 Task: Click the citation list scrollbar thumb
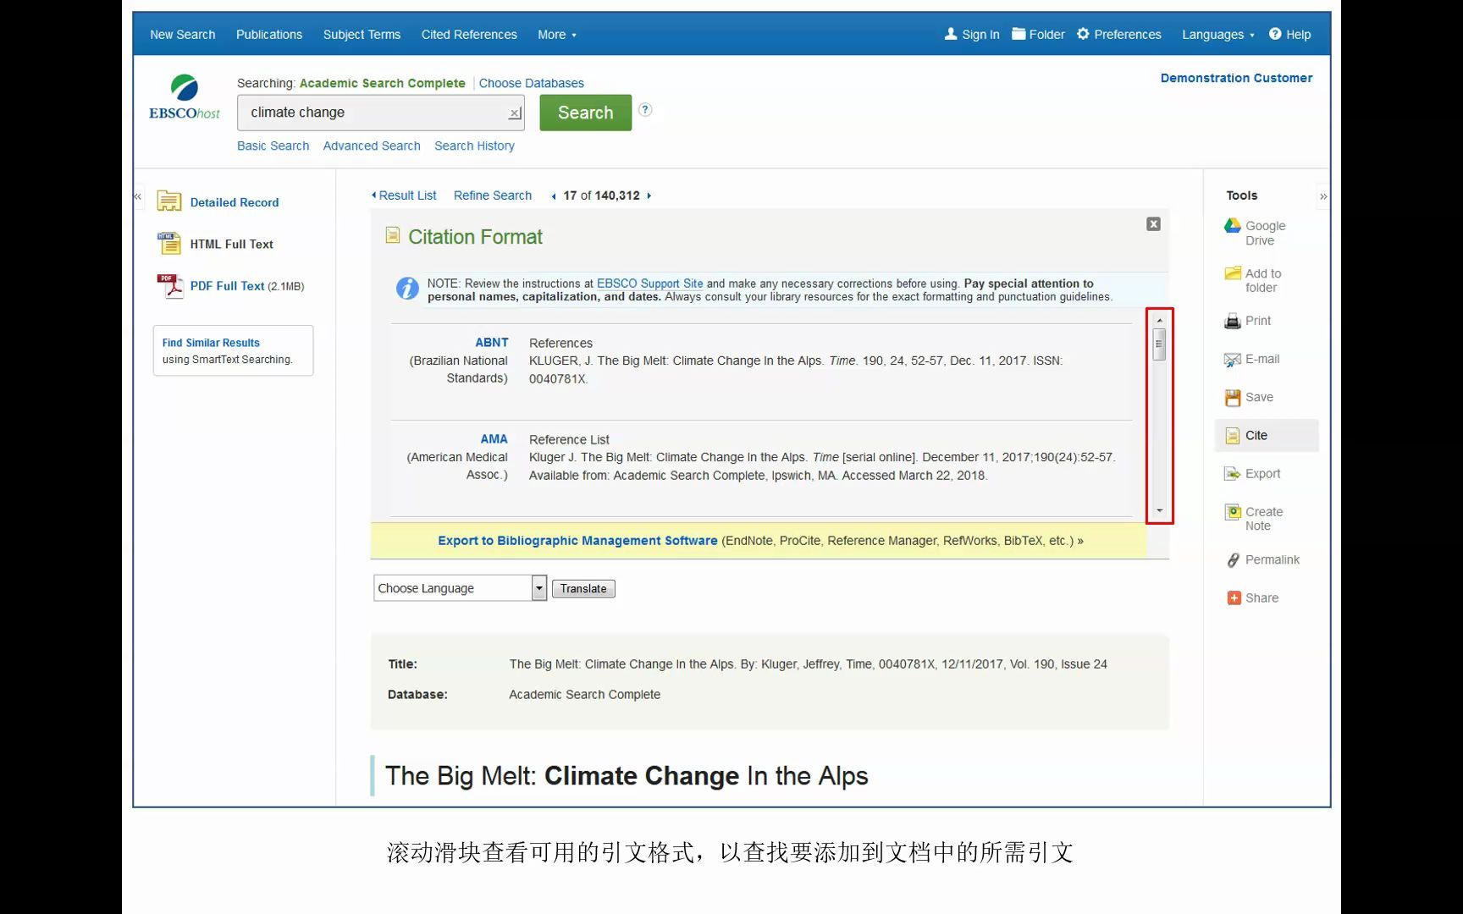tap(1159, 344)
